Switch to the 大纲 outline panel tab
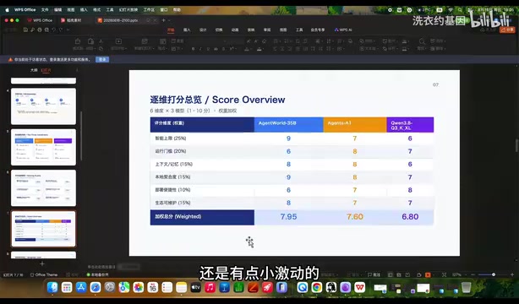The height and width of the screenshot is (304, 519). pos(34,70)
